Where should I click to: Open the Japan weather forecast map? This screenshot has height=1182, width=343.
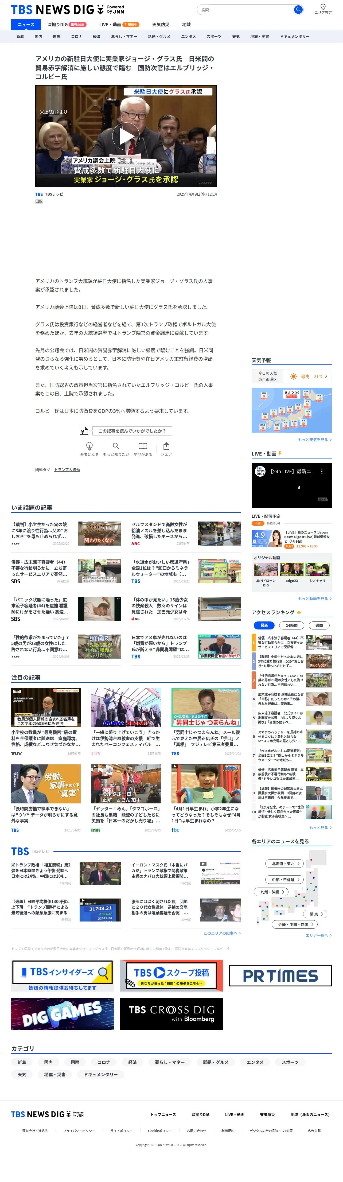292,410
